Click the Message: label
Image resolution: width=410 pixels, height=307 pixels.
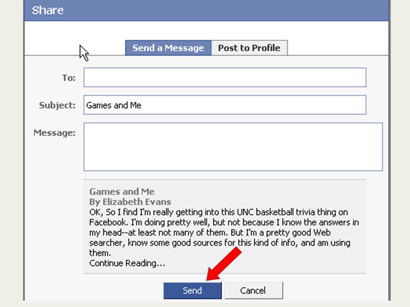(x=54, y=133)
